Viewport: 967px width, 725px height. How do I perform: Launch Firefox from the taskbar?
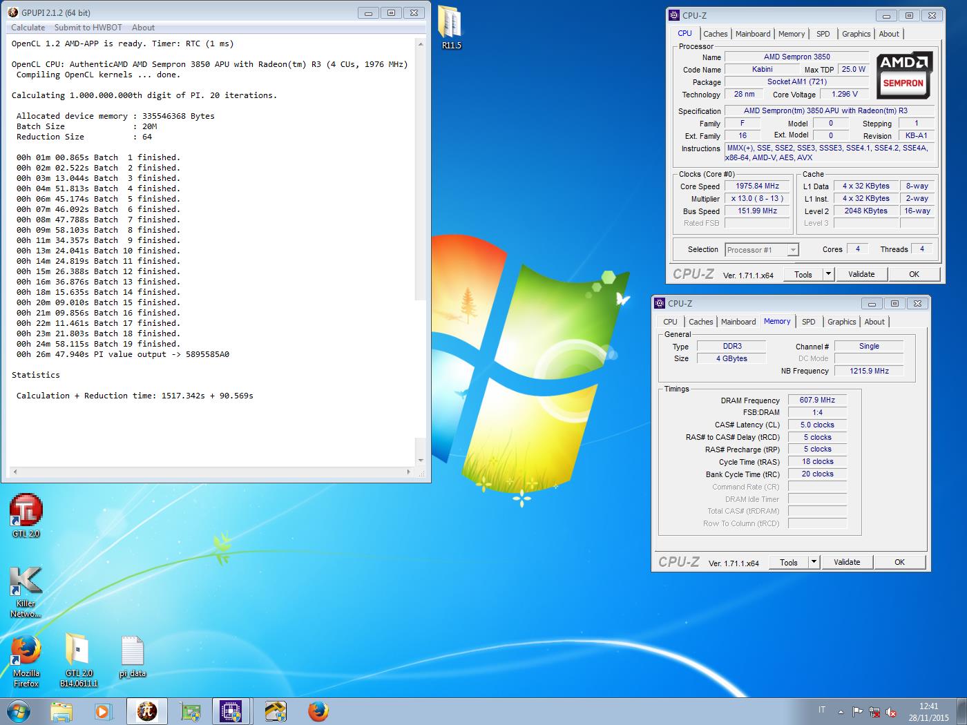[318, 711]
